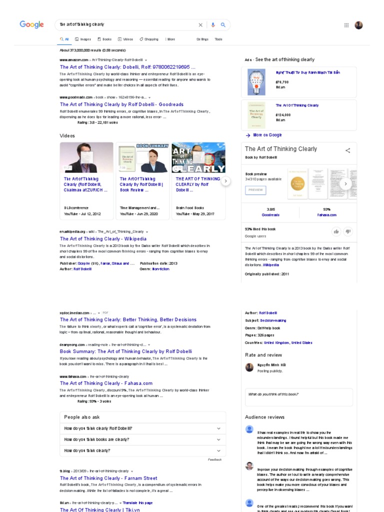Open second audience reviewer's photo avatar
Screen dimensions: 384x512
coord(249,466)
